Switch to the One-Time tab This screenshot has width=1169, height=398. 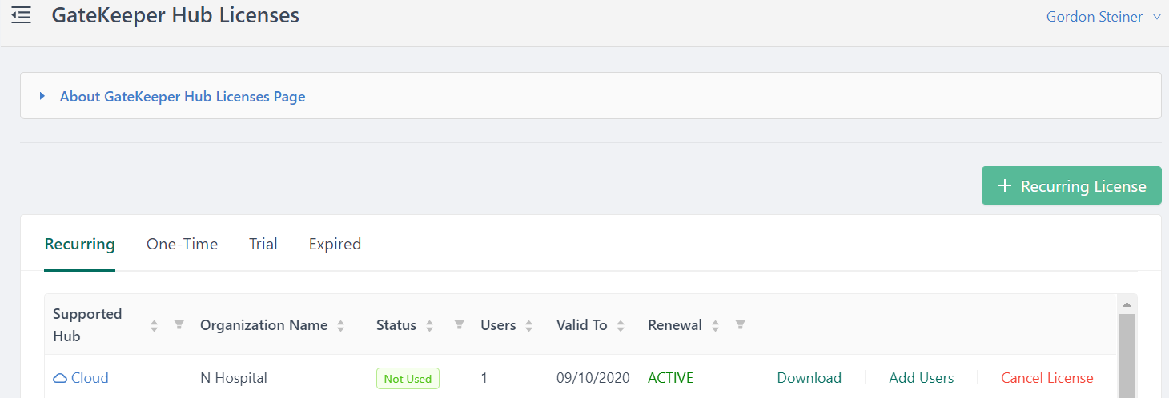(x=182, y=244)
